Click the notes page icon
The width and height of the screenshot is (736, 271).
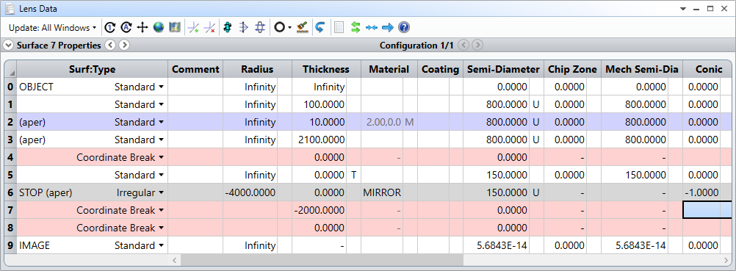coord(339,28)
